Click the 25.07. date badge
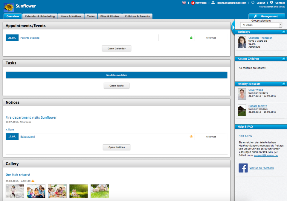This screenshot has width=287, height=201. click(12, 38)
